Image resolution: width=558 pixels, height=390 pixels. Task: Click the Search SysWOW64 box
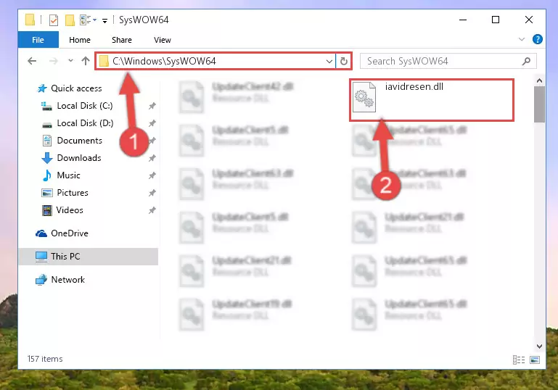(448, 61)
